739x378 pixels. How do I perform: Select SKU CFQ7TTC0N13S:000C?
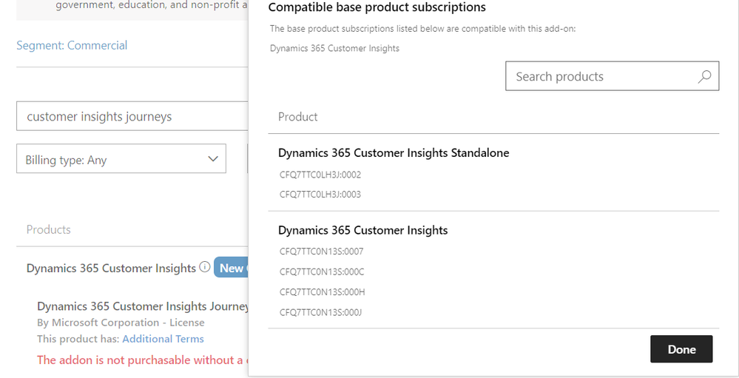pos(322,272)
